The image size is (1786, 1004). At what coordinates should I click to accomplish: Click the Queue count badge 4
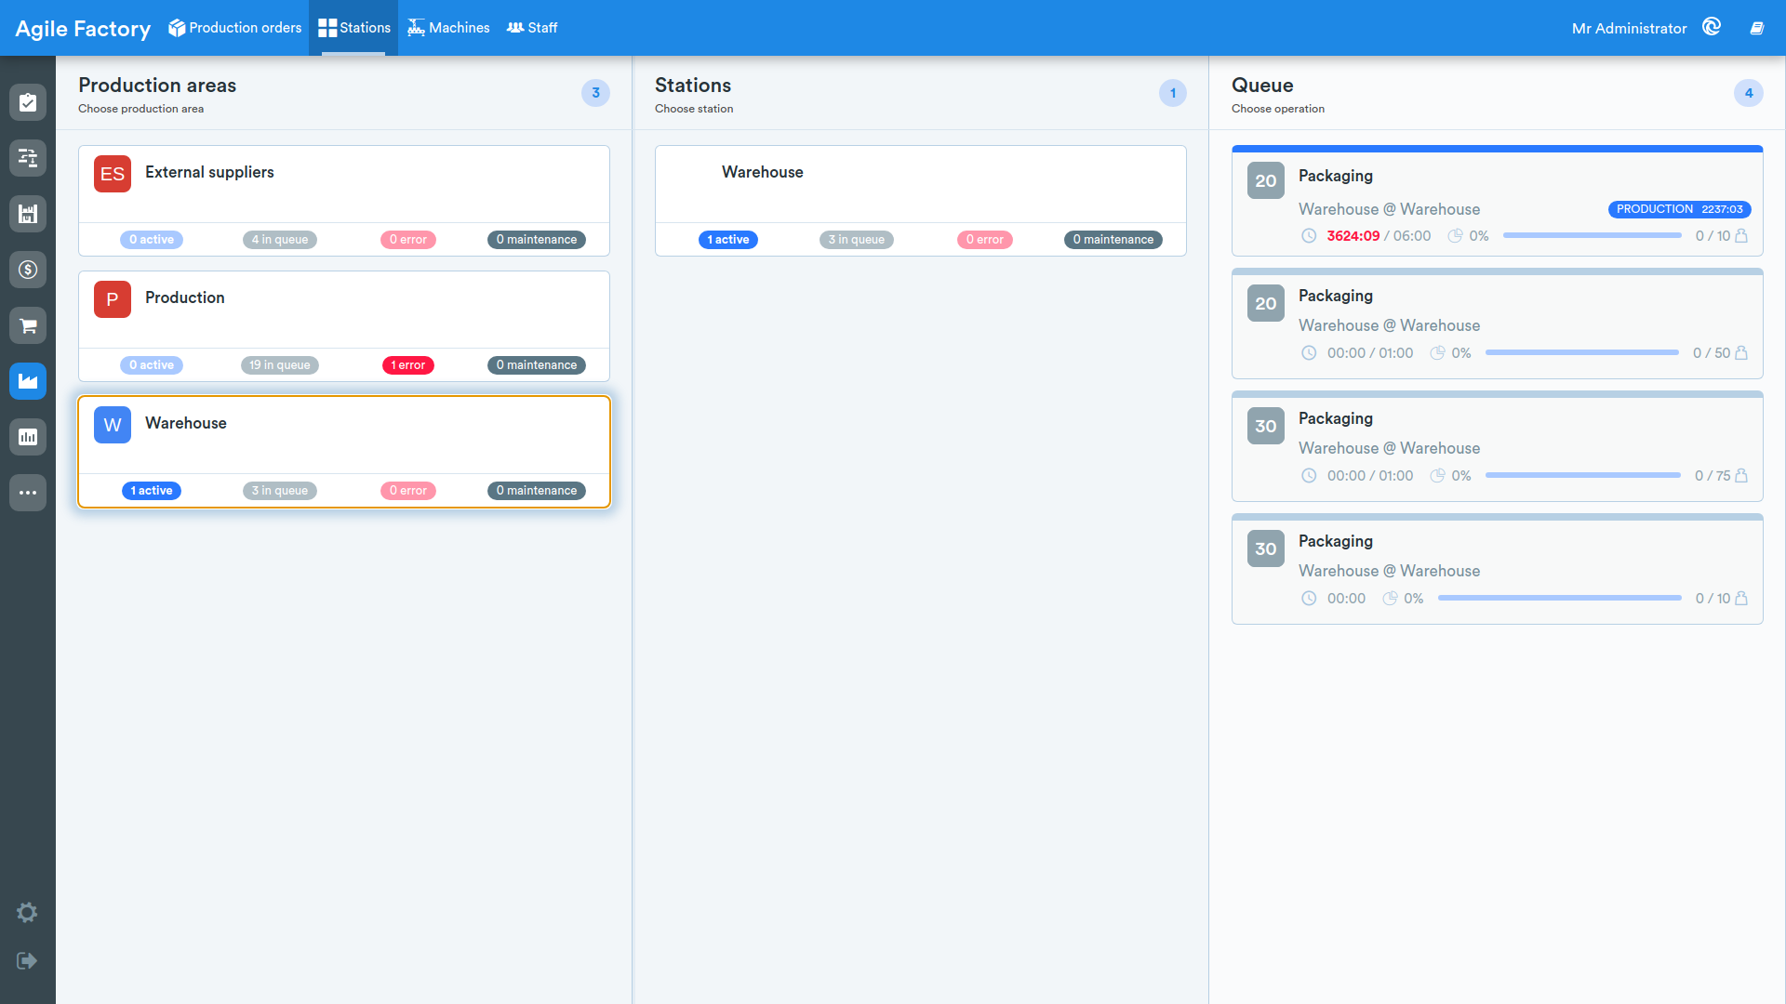pyautogui.click(x=1749, y=93)
